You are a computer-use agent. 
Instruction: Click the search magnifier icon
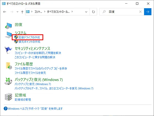point(104,12)
